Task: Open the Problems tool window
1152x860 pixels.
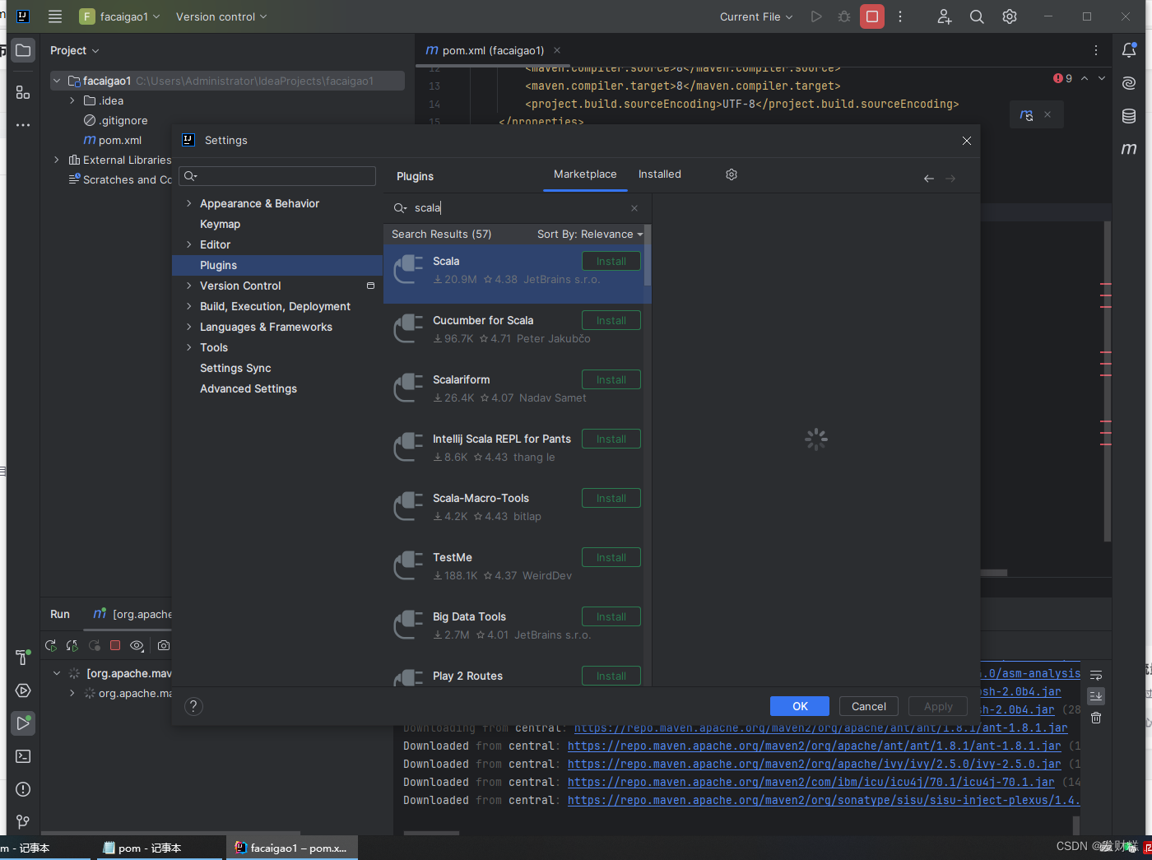Action: [x=23, y=789]
